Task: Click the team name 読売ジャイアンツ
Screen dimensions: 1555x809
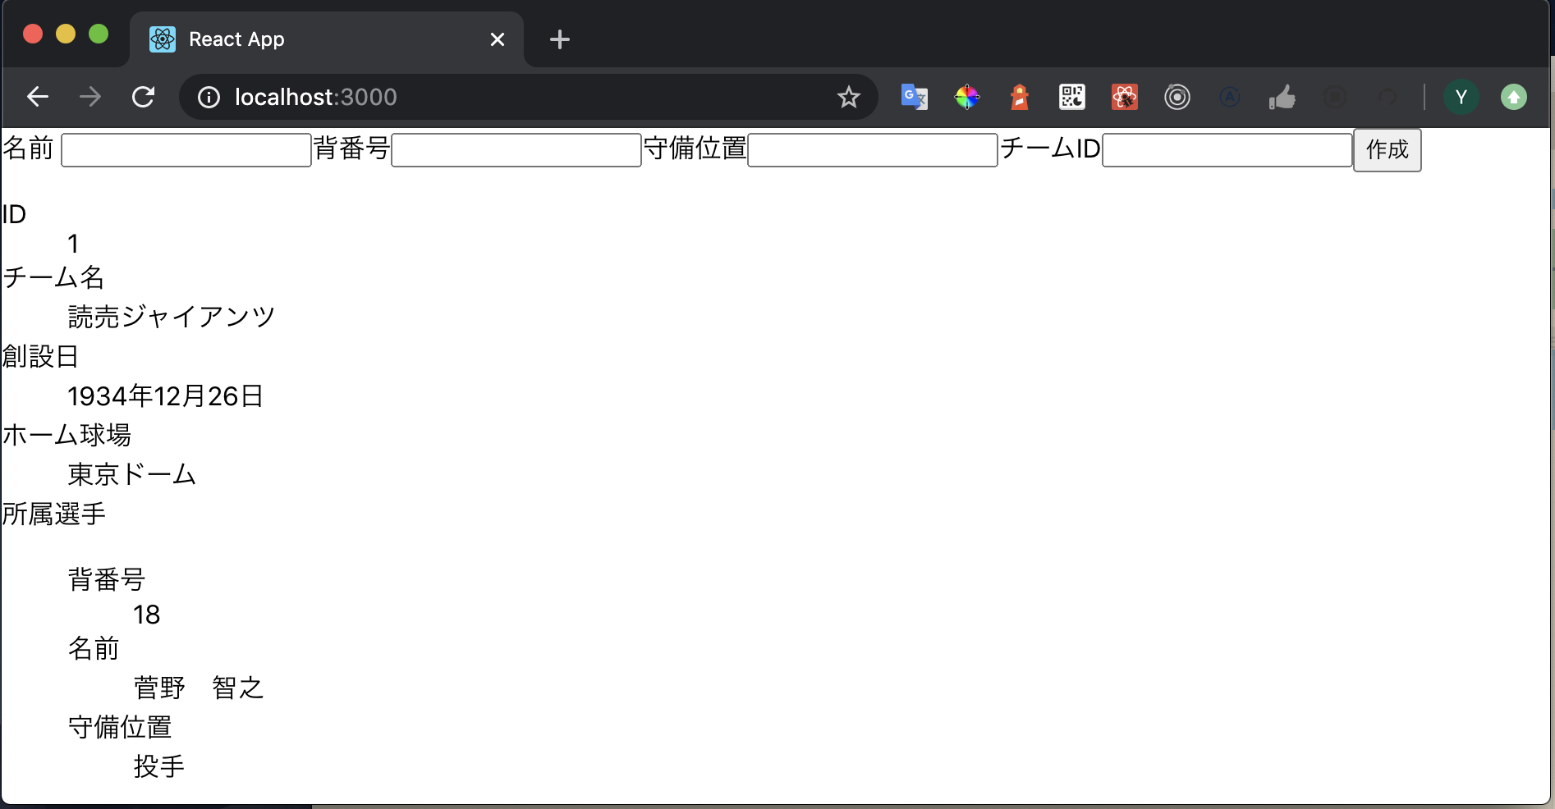Action: [x=172, y=317]
